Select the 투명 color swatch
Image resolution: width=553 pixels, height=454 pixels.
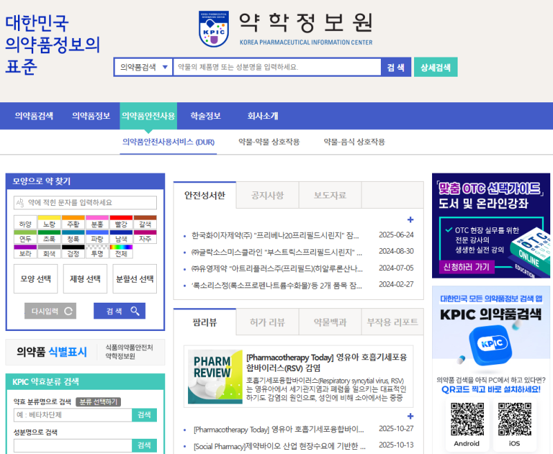coord(97,252)
